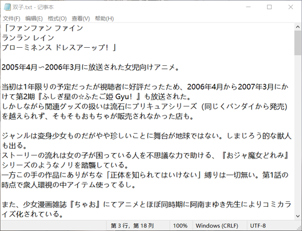
Task: Click the line イズ化されている。
Action: [x=33, y=214]
